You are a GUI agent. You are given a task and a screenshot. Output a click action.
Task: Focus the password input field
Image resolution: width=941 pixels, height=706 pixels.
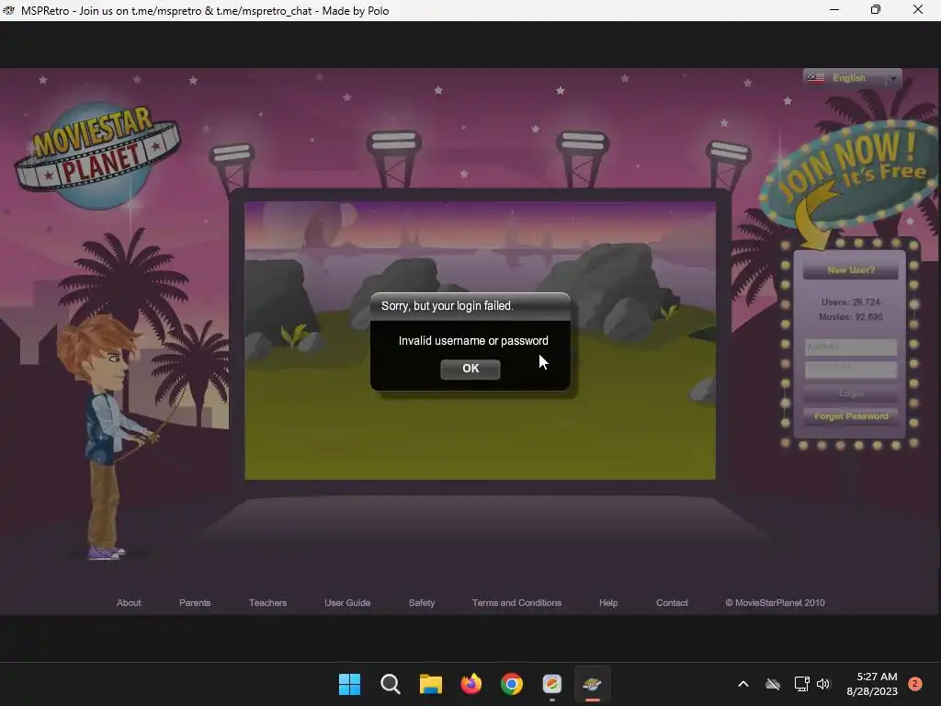click(x=850, y=369)
